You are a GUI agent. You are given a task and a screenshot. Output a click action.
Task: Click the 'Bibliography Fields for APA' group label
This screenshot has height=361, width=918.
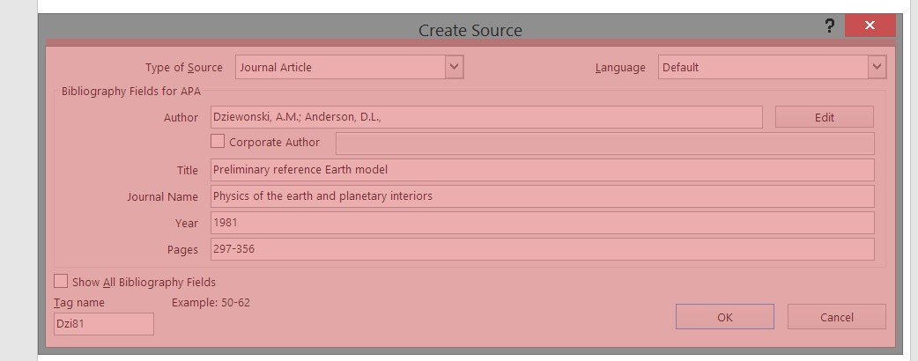pyautogui.click(x=131, y=92)
